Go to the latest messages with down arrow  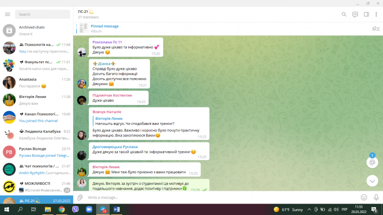pos(372,181)
